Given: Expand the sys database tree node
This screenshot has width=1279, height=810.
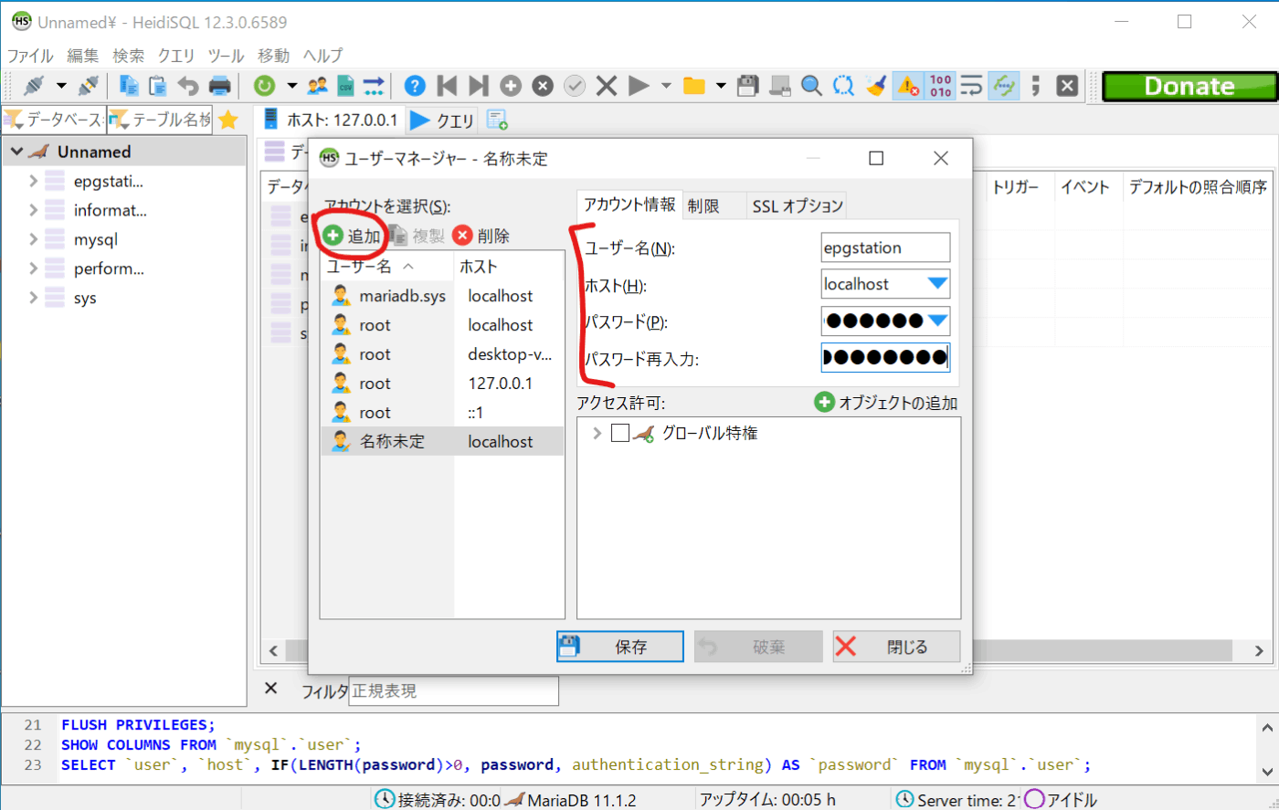Looking at the screenshot, I should point(33,298).
